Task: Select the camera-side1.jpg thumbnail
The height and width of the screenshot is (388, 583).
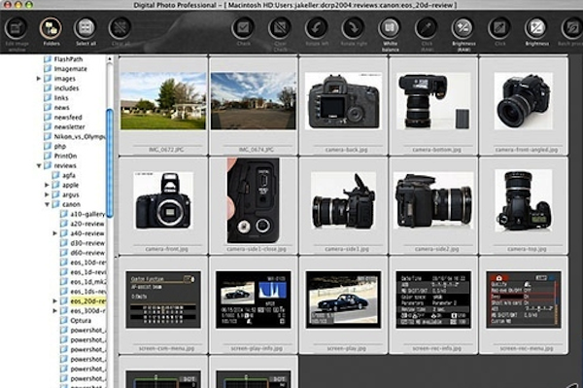Action: coord(344,200)
